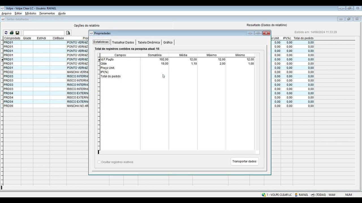The width and height of the screenshot is (362, 203).
Task: Click the Cil/Base column header
Action: click(x=58, y=38)
